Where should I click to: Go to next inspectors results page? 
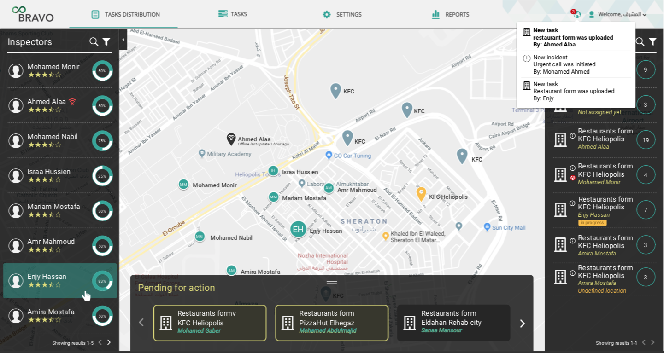109,342
